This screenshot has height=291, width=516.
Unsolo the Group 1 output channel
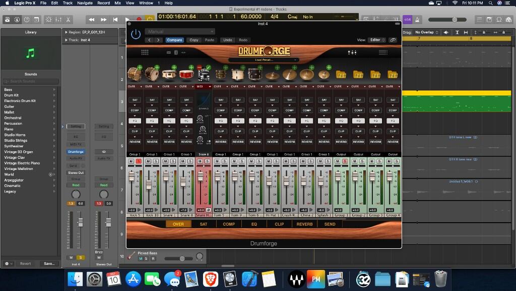tap(345, 161)
